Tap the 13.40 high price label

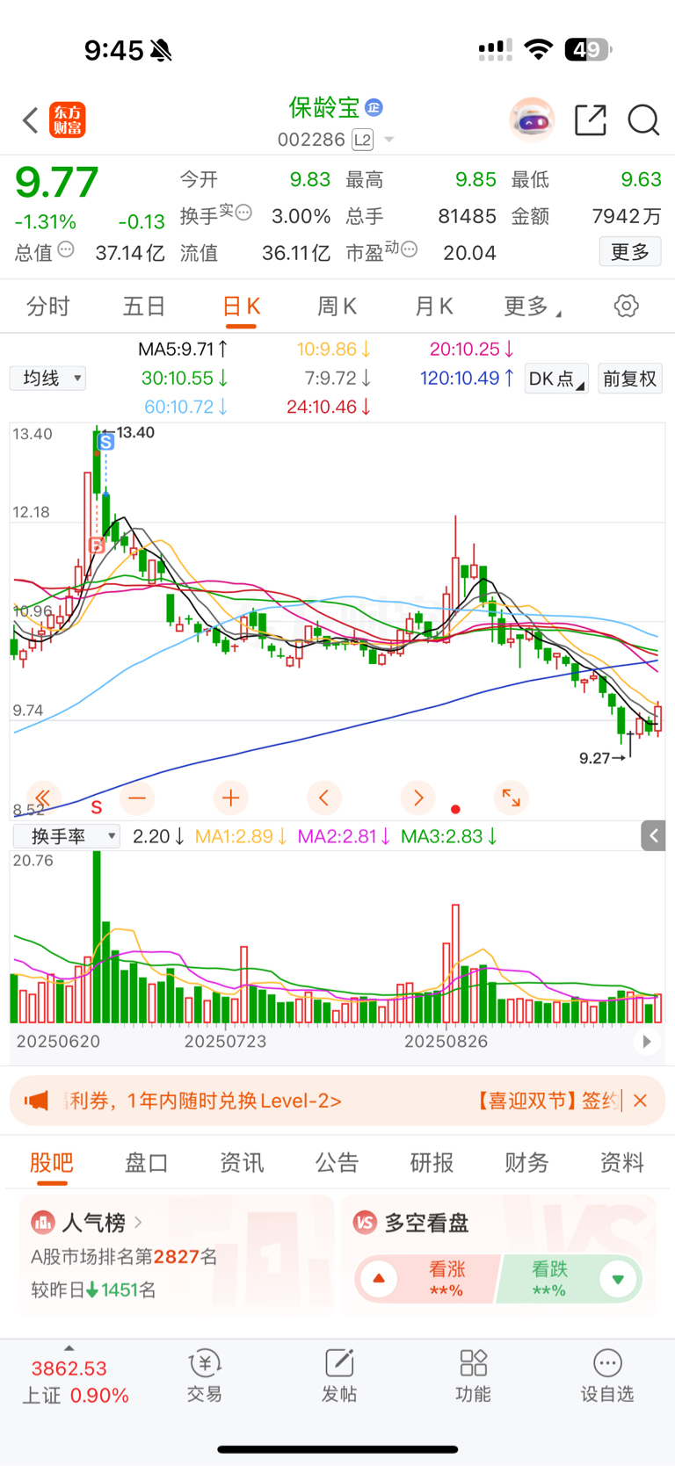coord(135,432)
